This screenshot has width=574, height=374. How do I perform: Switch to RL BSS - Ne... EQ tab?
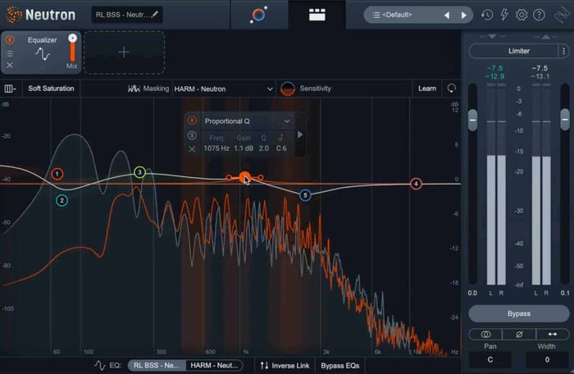[x=157, y=366]
